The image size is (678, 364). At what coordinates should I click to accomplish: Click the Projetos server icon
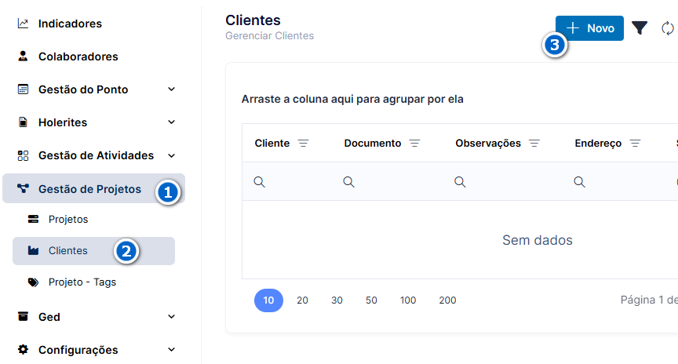tap(33, 219)
